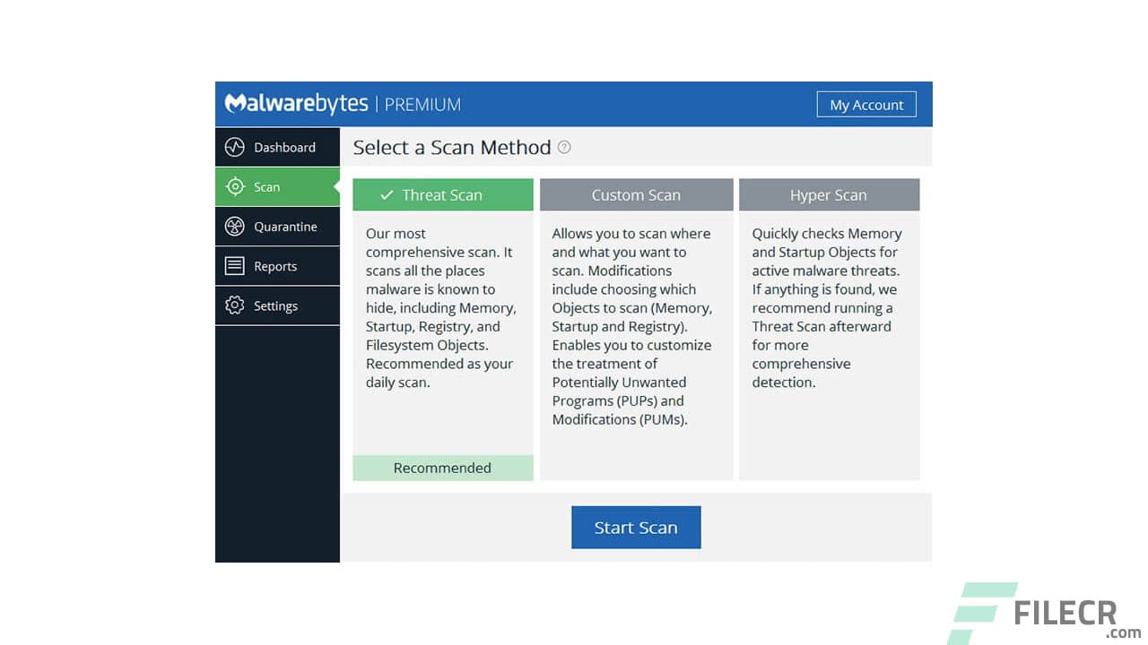This screenshot has width=1148, height=645.
Task: Select the Threat Scan method
Action: [x=442, y=194]
